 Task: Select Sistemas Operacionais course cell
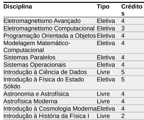point(35,65)
